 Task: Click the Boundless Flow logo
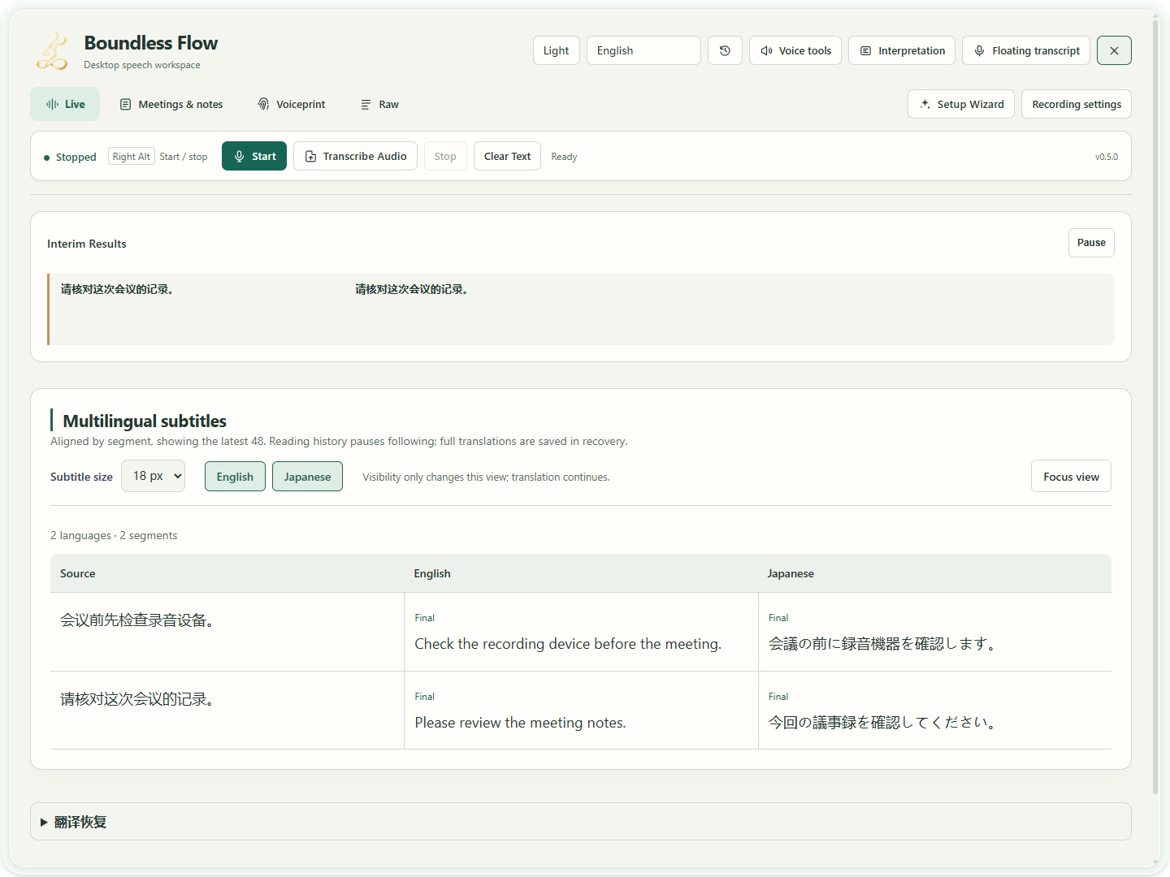point(52,51)
